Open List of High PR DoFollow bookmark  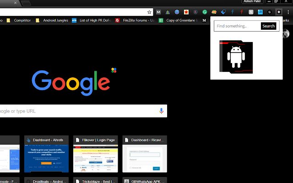92,20
